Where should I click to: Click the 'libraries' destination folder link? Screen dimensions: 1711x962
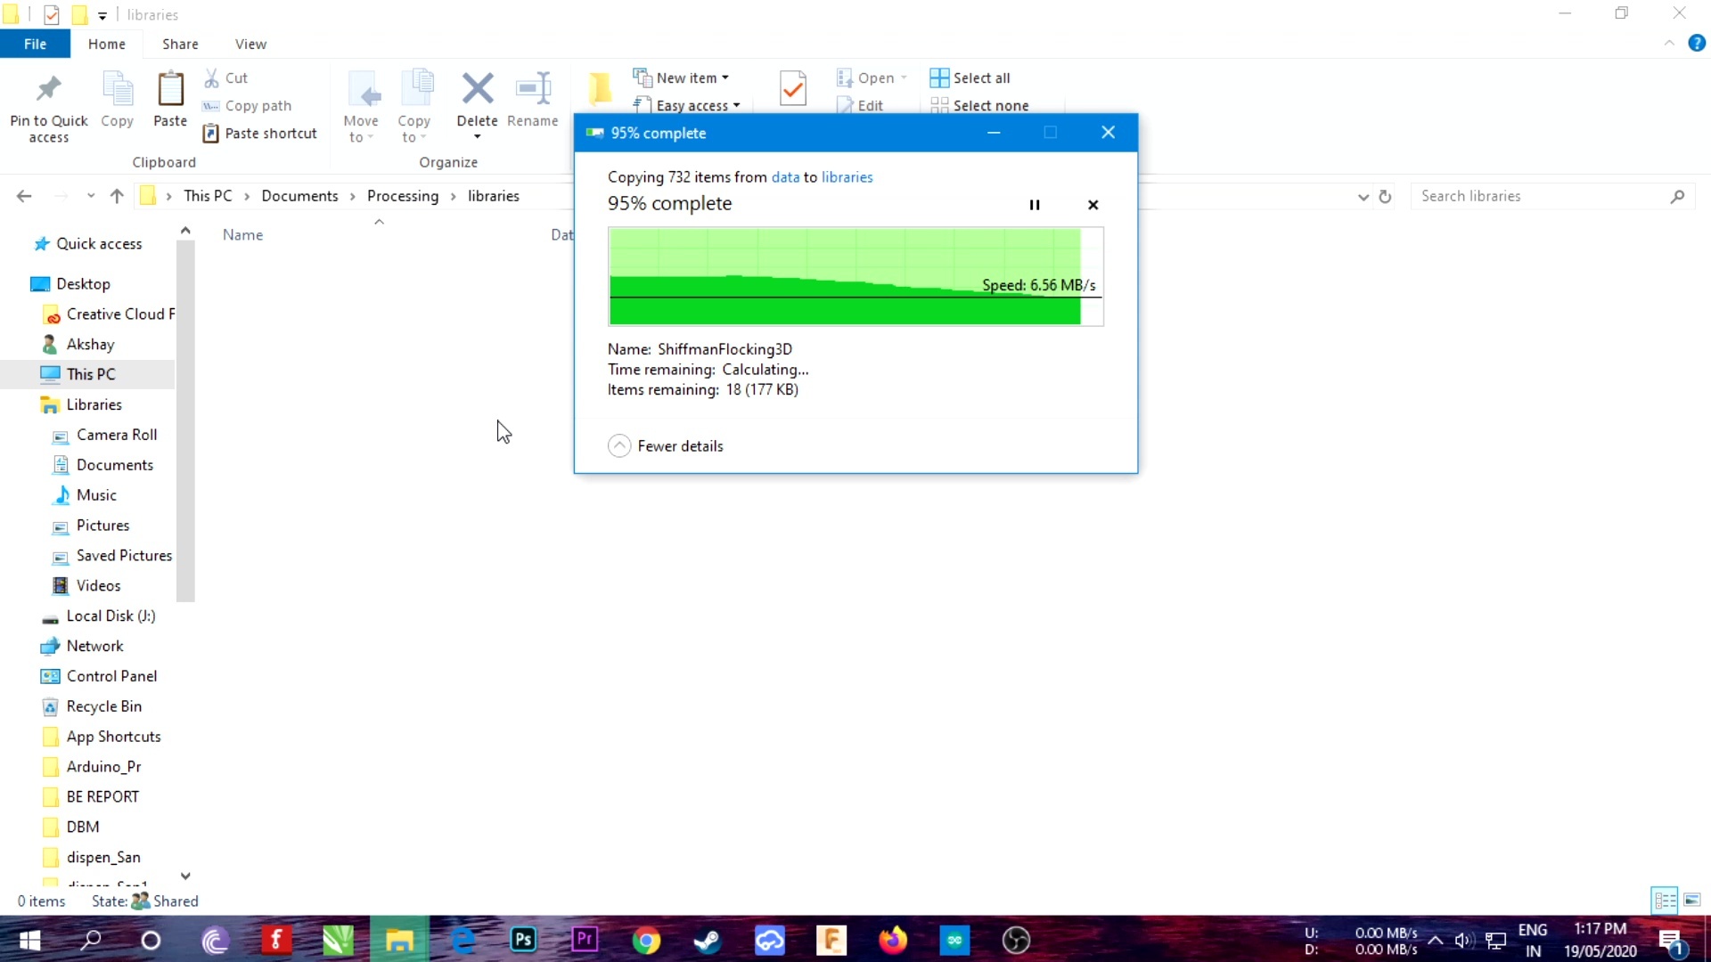pyautogui.click(x=847, y=177)
